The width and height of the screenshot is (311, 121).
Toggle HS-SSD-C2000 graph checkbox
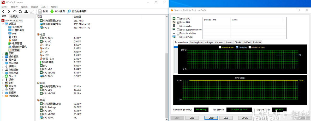(x=249, y=47)
